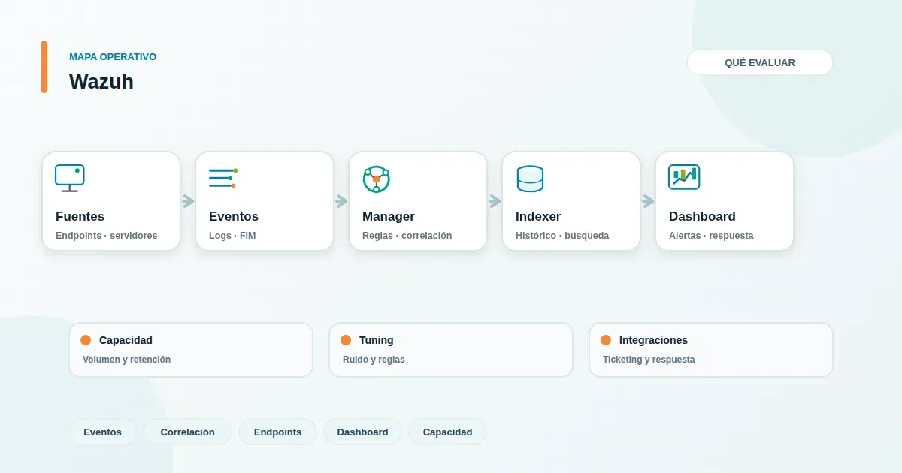Viewport: 902px width, 473px height.
Task: Click 'Reglas · correlación' subtitle
Action: pyautogui.click(x=407, y=236)
